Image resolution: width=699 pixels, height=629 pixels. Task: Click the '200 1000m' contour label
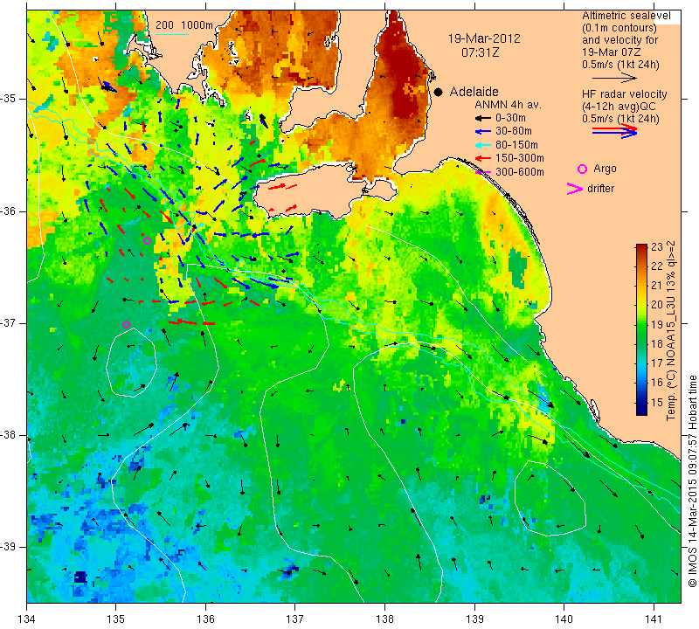tap(184, 25)
